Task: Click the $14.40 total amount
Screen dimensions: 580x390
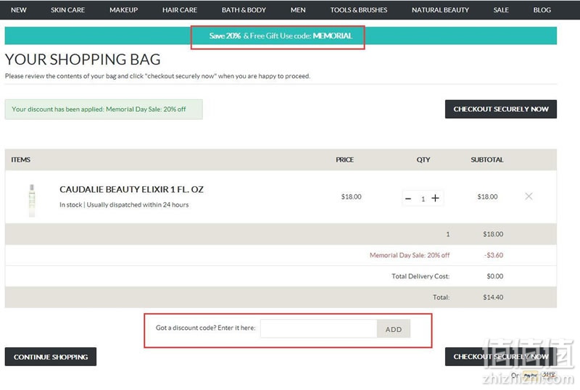Action: coord(493,297)
